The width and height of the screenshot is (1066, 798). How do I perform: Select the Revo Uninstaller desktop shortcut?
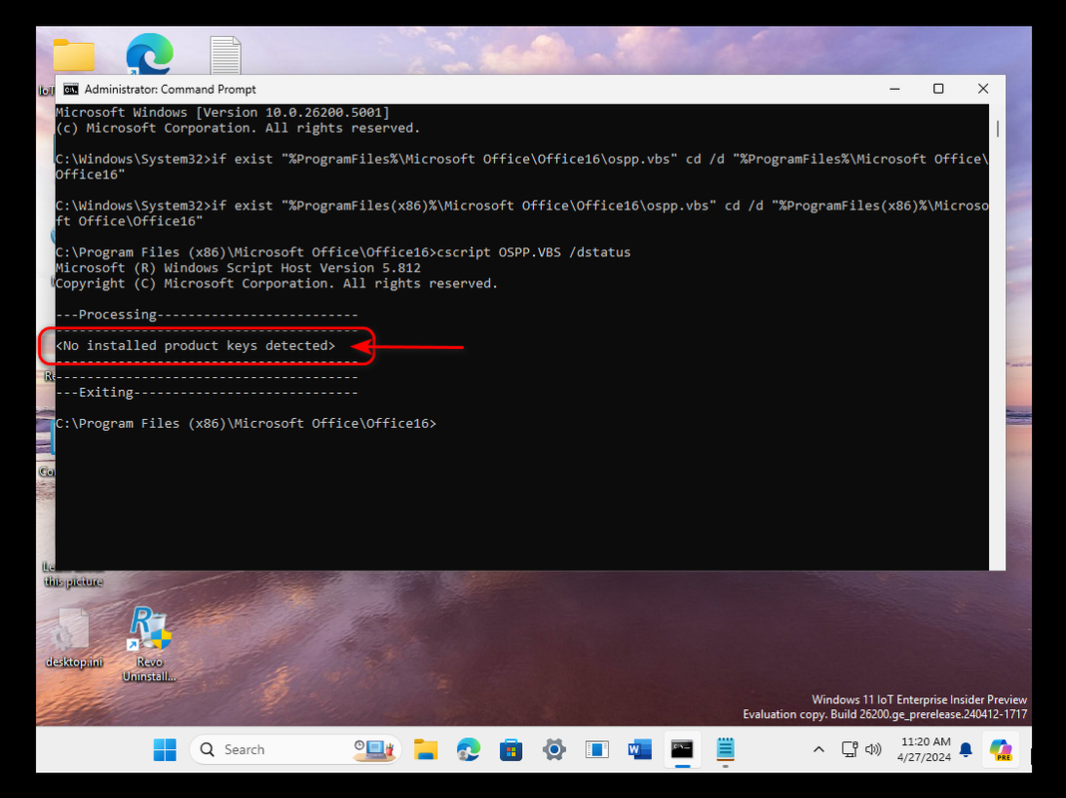(x=150, y=643)
